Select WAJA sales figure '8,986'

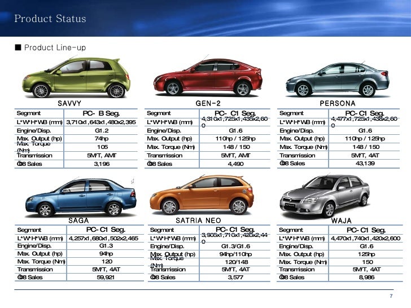(366, 277)
